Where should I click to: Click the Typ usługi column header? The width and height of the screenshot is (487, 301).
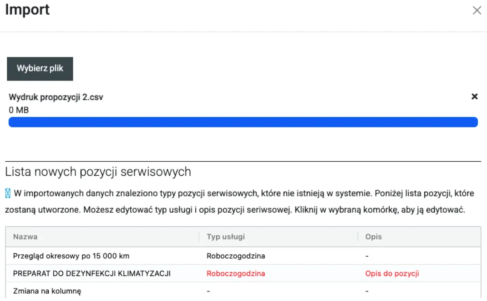[226, 237]
